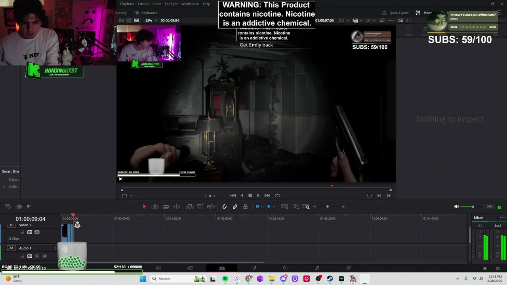Screen dimensions: 507x285
Task: Click Detail Zoom icon
Action: [296, 207]
